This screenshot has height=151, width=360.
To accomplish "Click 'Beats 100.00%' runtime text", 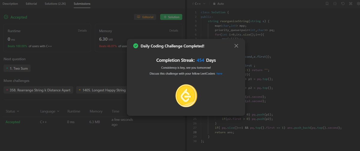I will 17,46.
